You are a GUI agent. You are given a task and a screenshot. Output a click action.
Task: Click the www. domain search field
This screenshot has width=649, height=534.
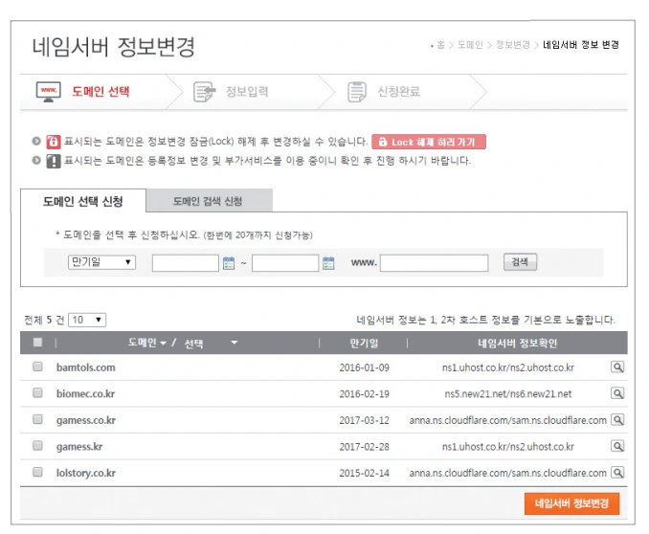pos(435,263)
